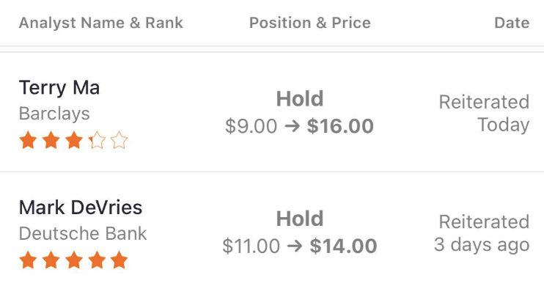Sort by Date column header
544x286 pixels.
[x=512, y=23]
